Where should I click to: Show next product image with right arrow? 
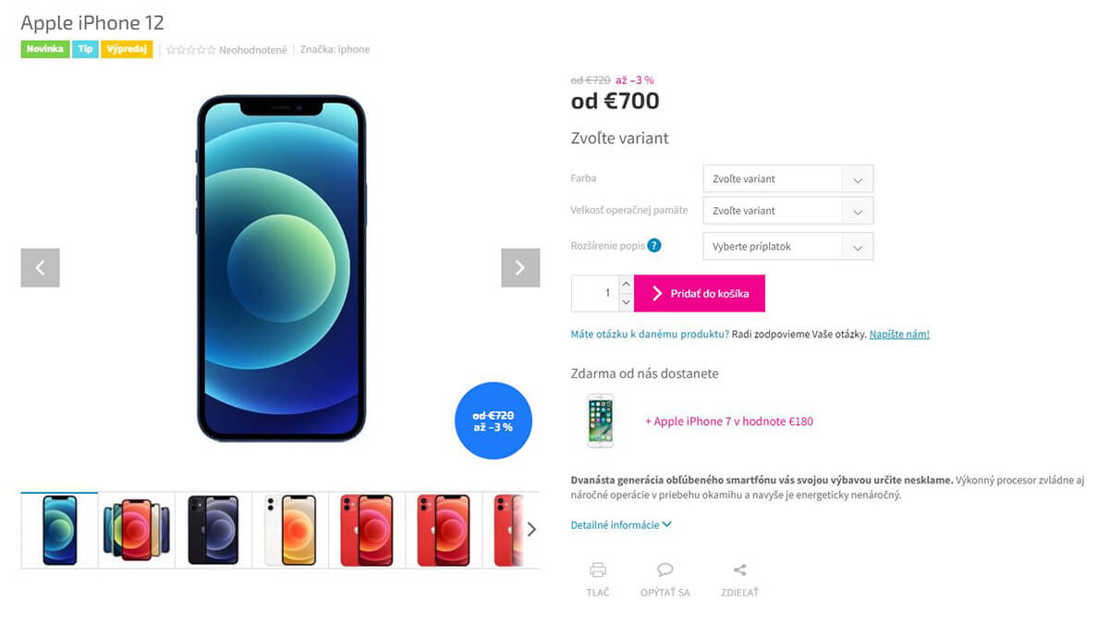(520, 268)
